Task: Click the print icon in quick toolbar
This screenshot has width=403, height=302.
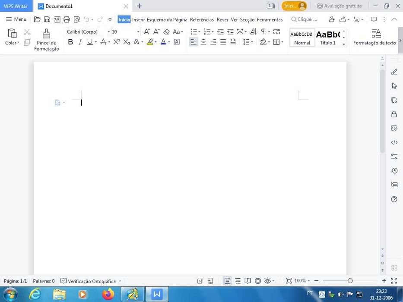Action: click(x=67, y=19)
